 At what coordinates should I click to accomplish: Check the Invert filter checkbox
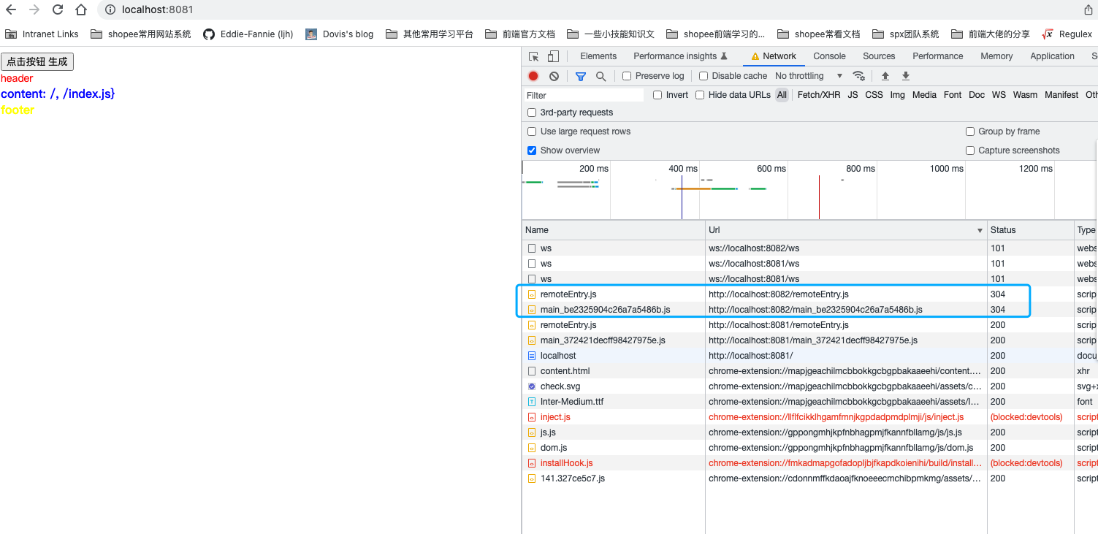point(657,95)
